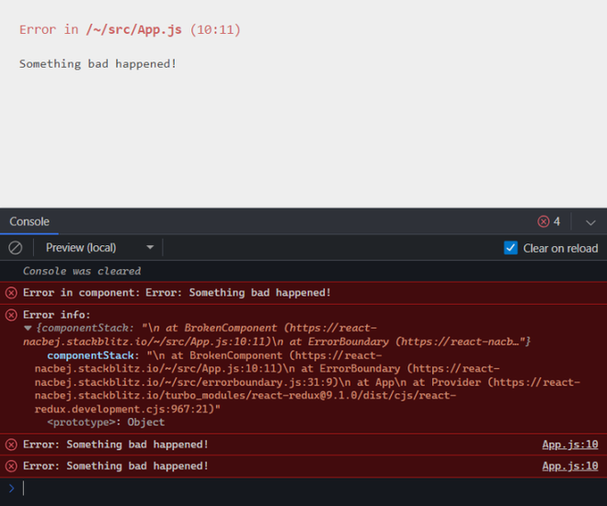Open the App.js:10 link on the last error

(x=569, y=466)
